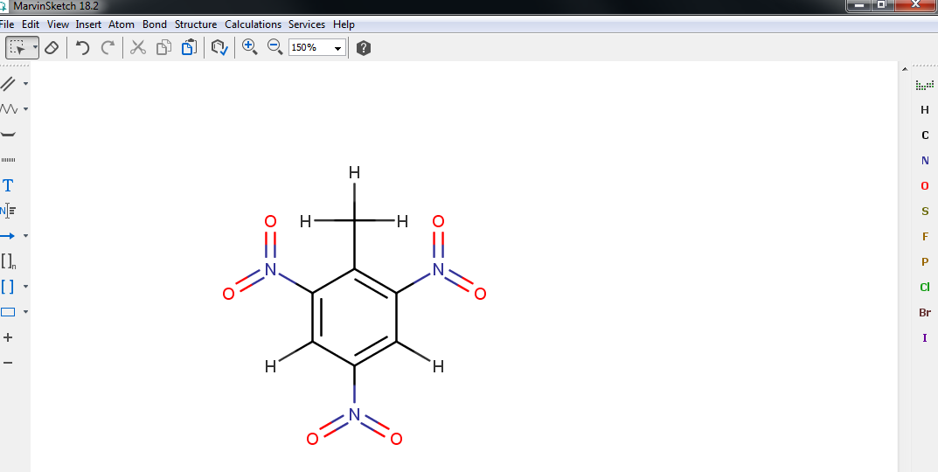Select the Eraser tool
The width and height of the screenshot is (938, 472).
point(51,48)
